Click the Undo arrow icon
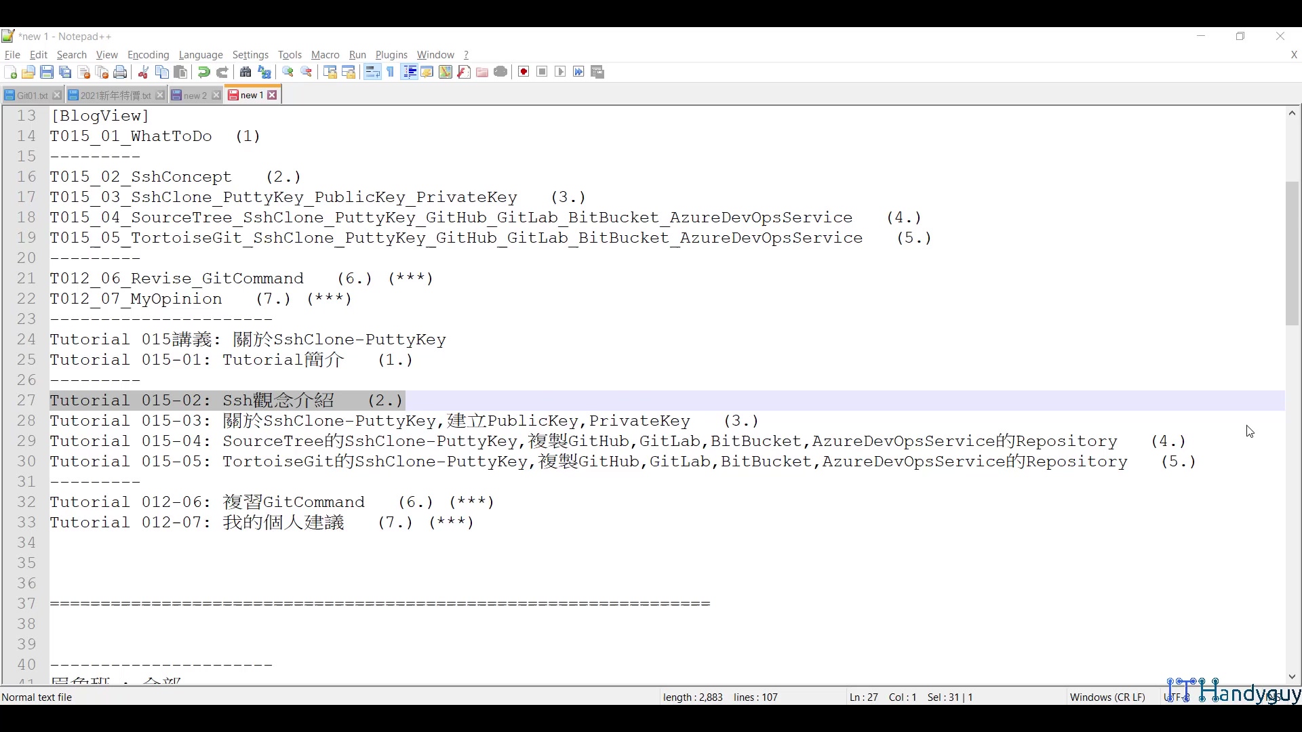This screenshot has width=1302, height=732. pos(203,73)
